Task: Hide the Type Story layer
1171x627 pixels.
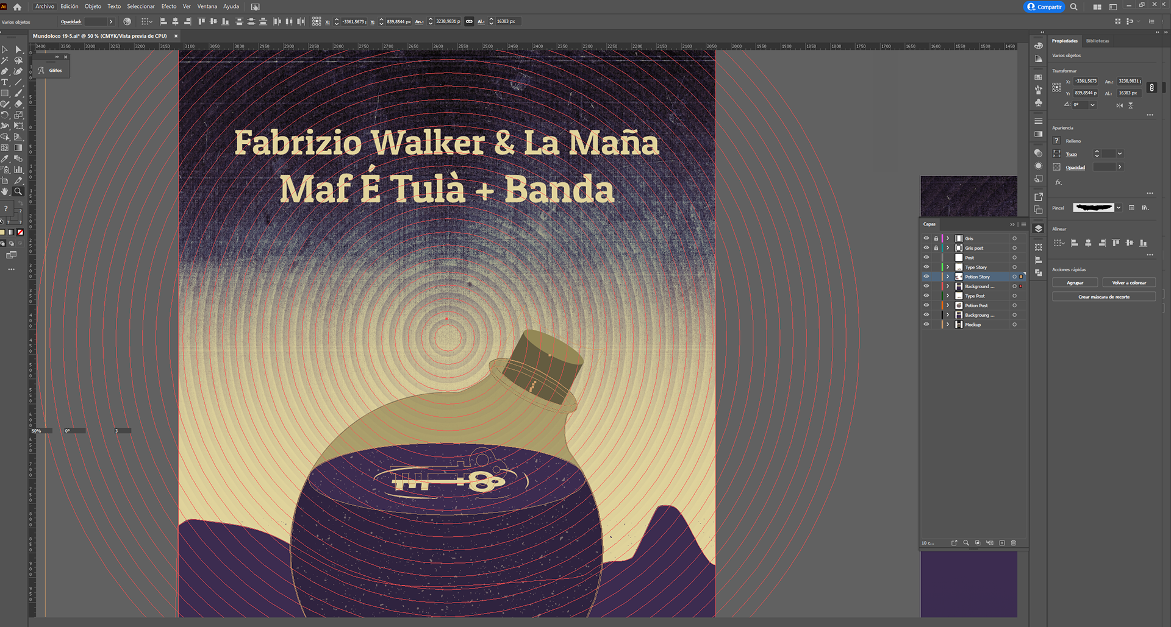Action: pyautogui.click(x=926, y=267)
